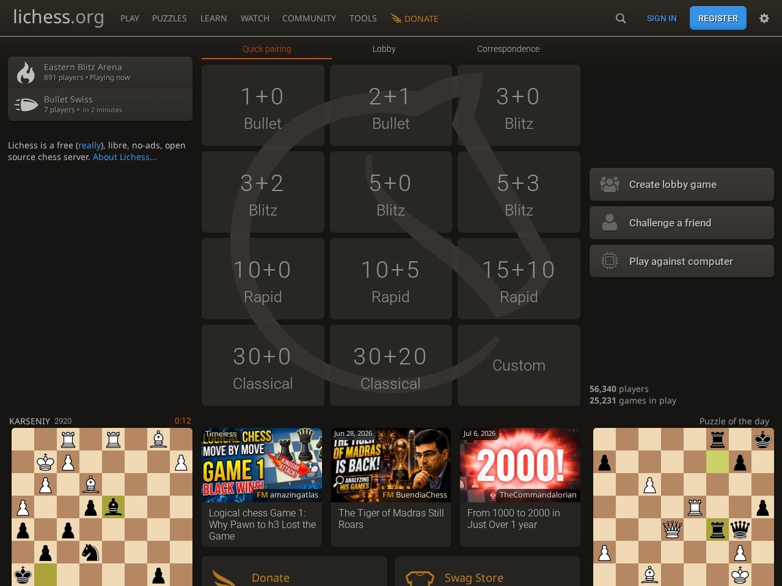Viewport: 782px width, 586px height.
Task: Open The Tiger of Madras video thumbnail
Action: (391, 465)
